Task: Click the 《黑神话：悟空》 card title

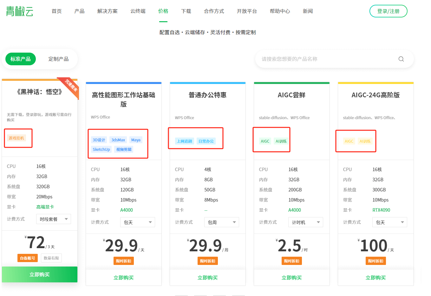Action: click(40, 92)
